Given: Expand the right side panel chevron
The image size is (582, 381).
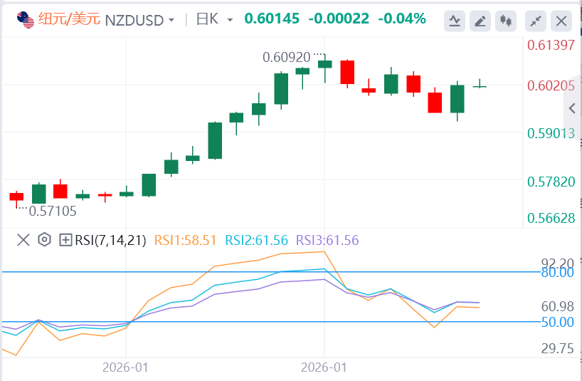Looking at the screenshot, I should click(x=573, y=108).
